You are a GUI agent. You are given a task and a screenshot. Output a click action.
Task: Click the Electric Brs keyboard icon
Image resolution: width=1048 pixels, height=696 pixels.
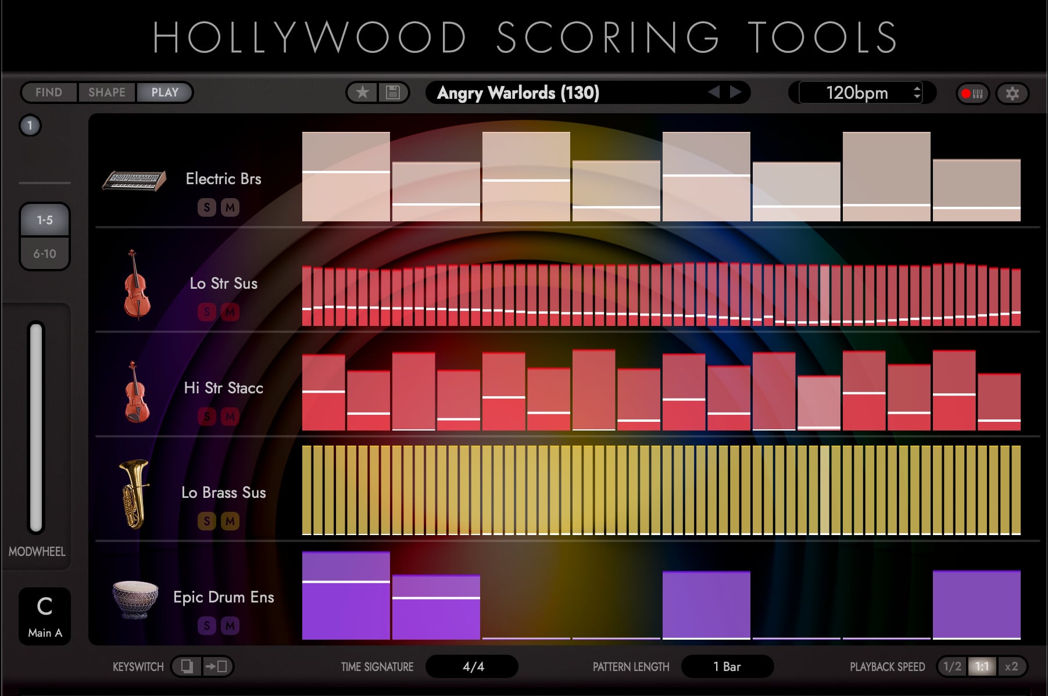(134, 181)
